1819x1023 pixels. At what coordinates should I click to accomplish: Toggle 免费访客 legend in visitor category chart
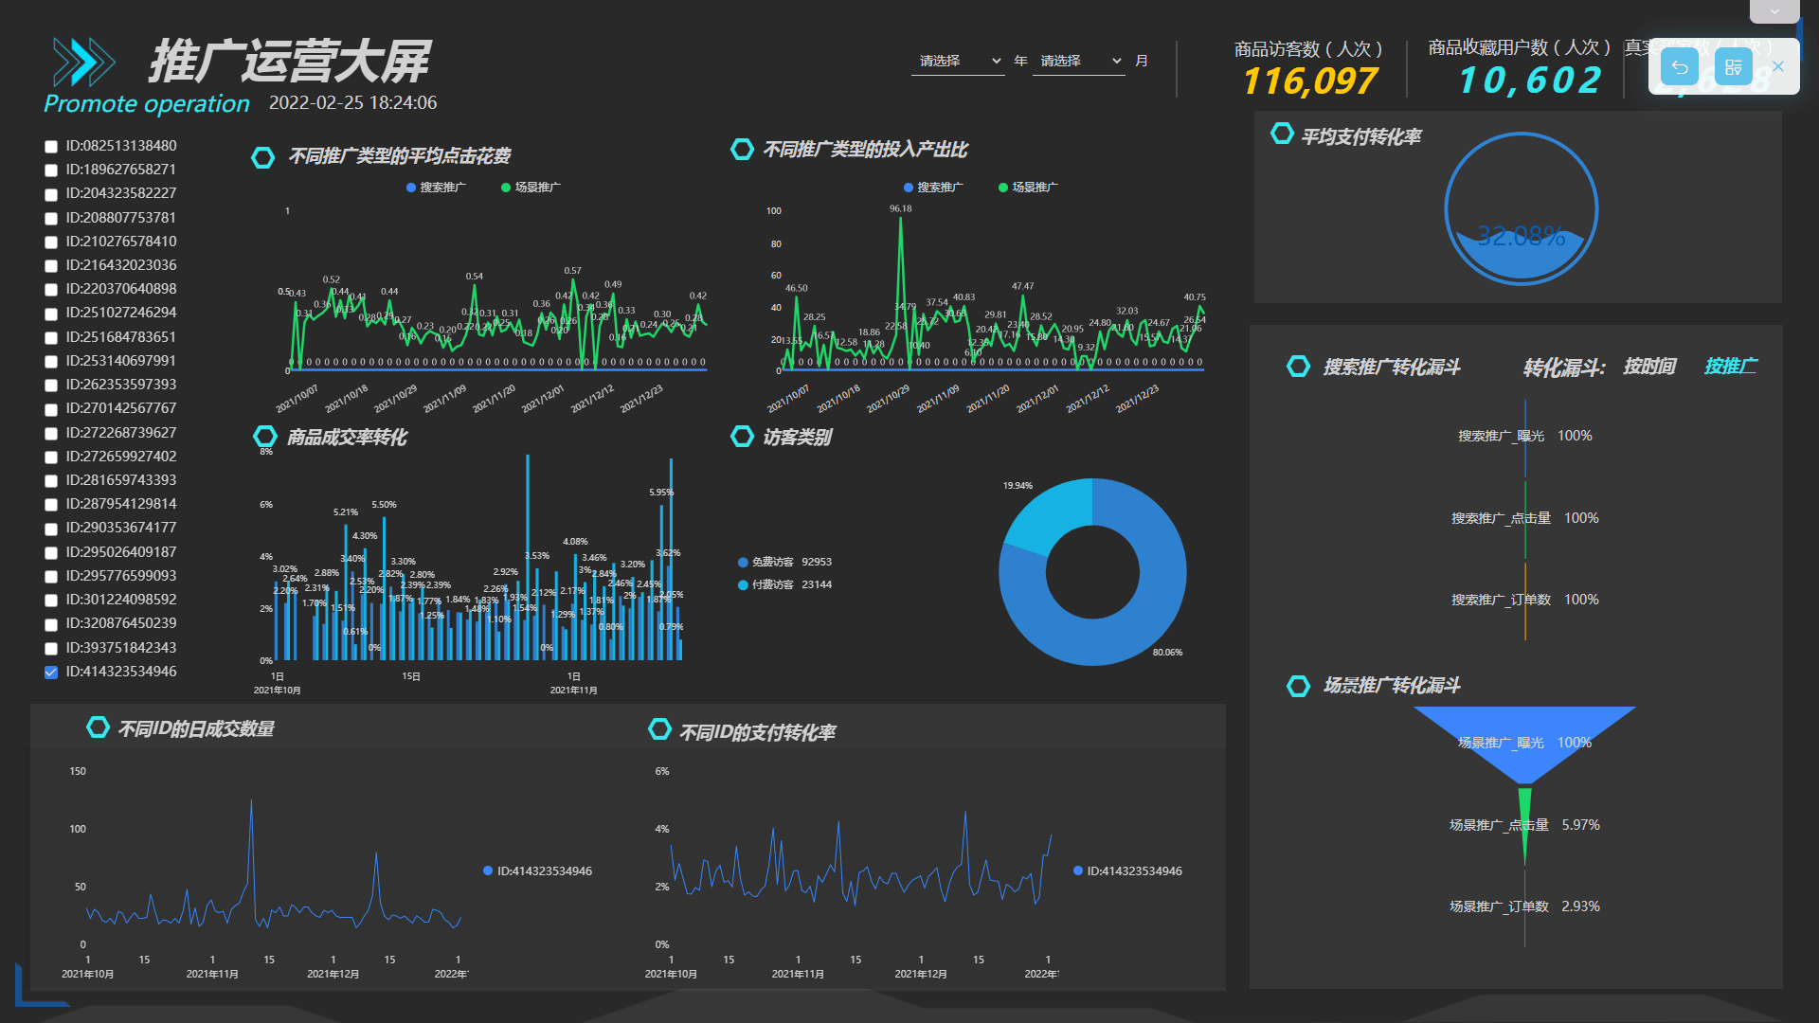pos(784,562)
